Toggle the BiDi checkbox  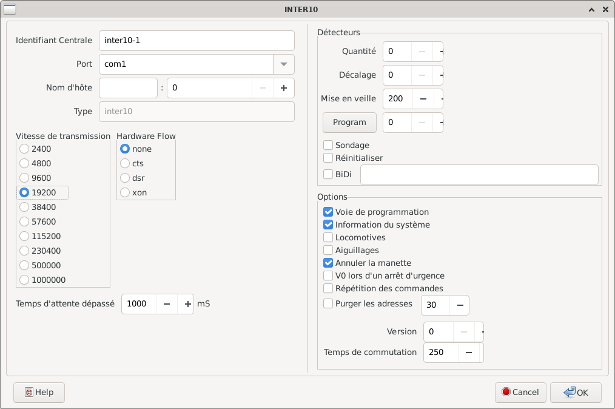[x=328, y=174]
